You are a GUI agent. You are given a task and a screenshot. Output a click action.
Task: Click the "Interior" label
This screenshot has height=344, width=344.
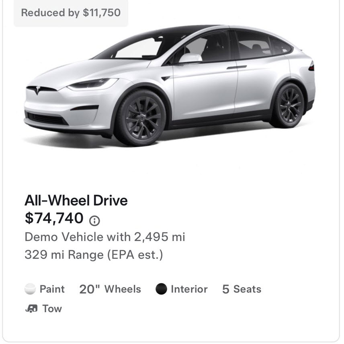189,289
